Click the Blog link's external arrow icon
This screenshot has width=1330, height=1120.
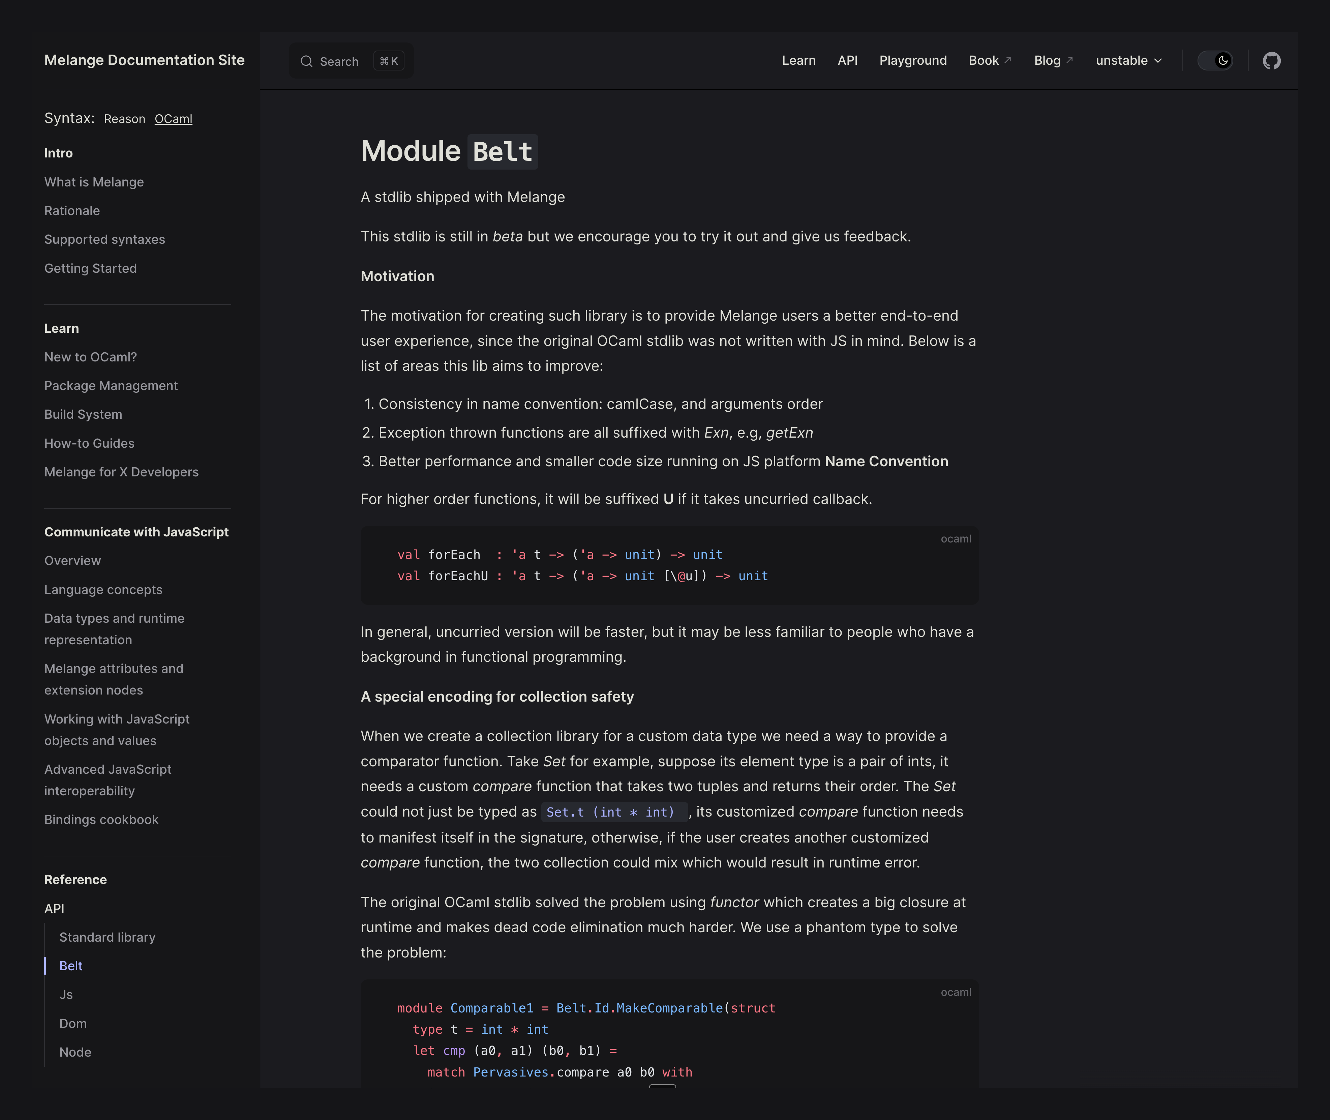(1069, 60)
